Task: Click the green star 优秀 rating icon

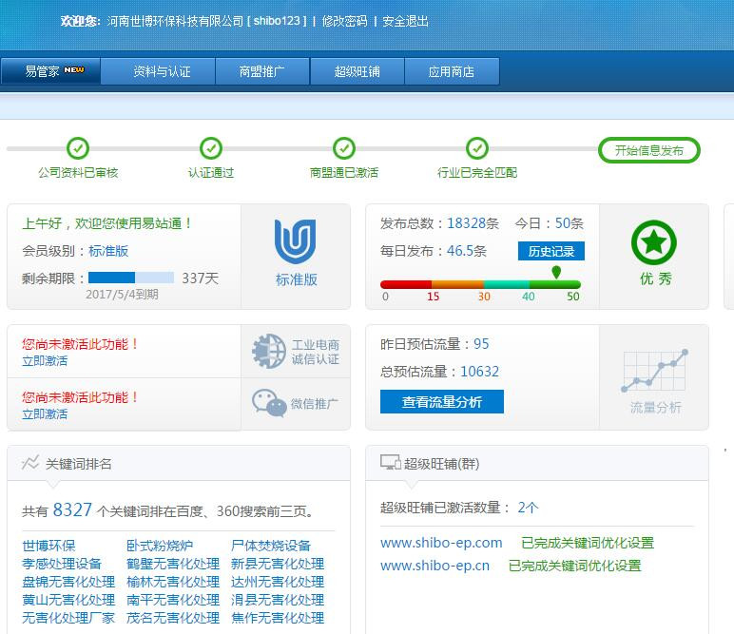Action: [654, 243]
